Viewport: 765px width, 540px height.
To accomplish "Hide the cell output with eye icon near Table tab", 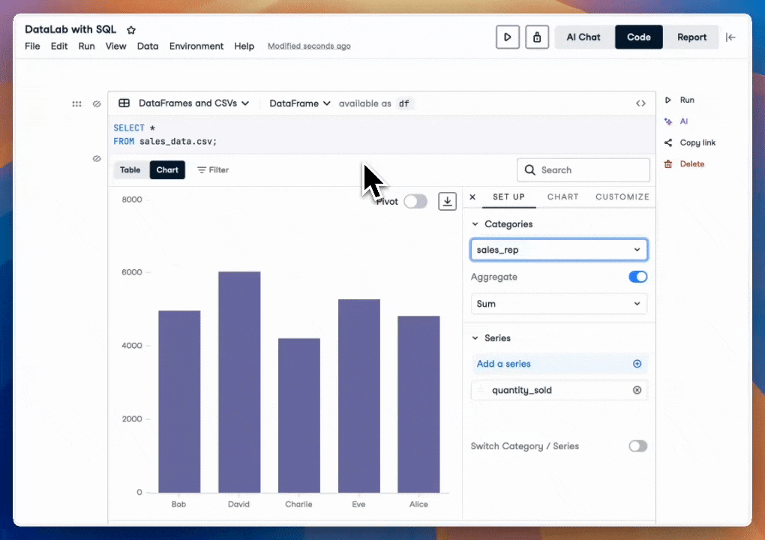I will click(x=97, y=158).
